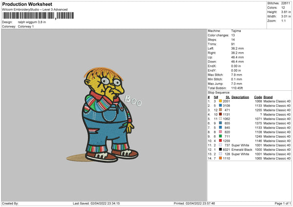The height and width of the screenshot is (207, 293).
Task: Pick the blue swatch beside stitch count 845
Action: 220,127
